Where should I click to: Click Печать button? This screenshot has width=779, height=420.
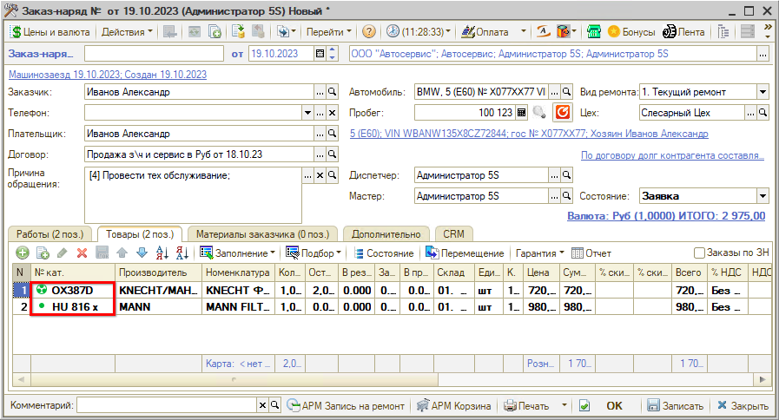coord(526,405)
